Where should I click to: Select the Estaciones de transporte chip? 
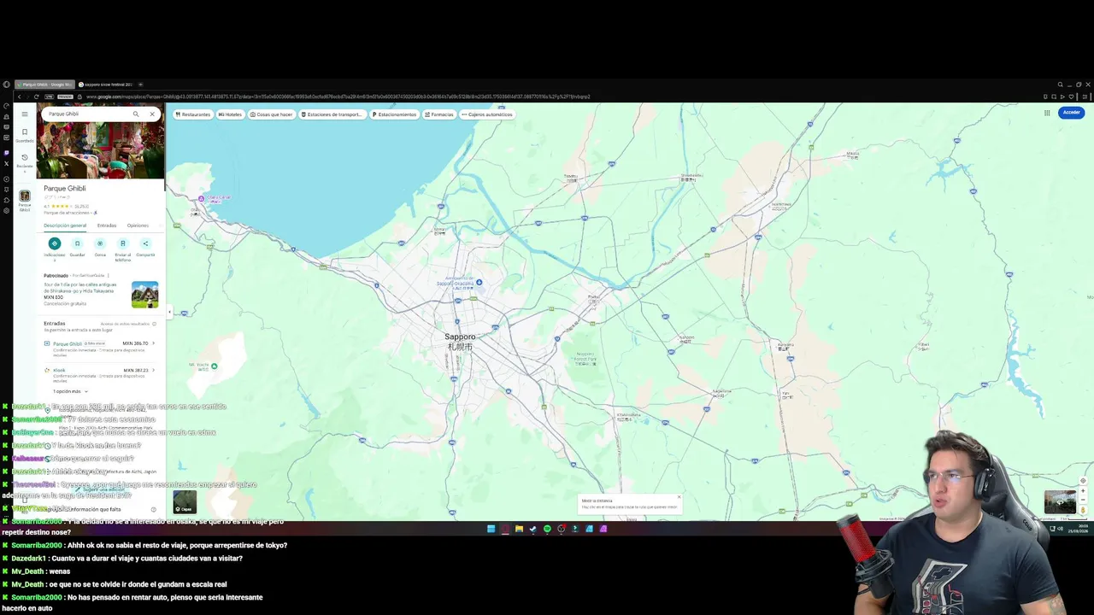point(332,114)
